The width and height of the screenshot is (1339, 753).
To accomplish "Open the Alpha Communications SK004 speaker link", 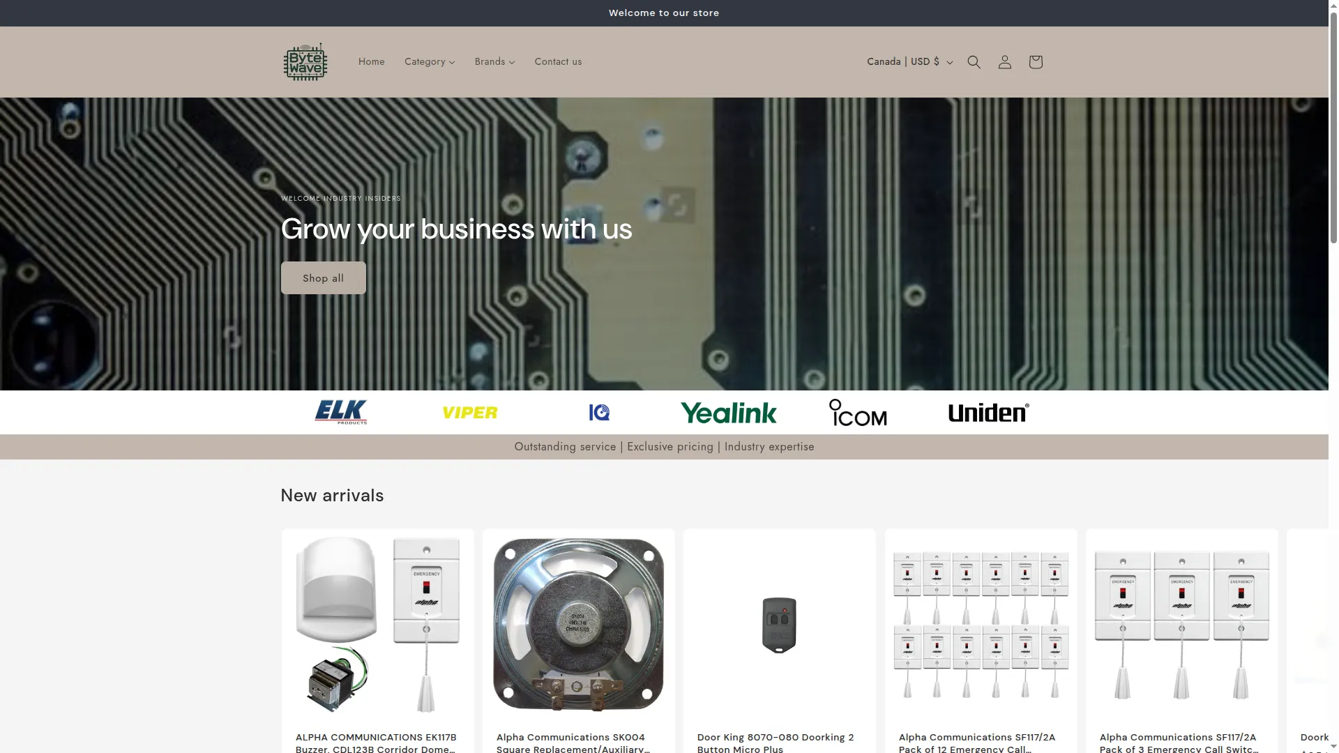I will [573, 743].
